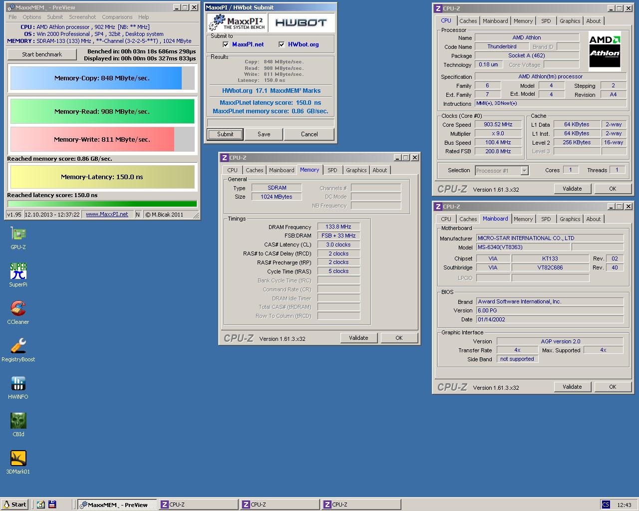Image resolution: width=639 pixels, height=511 pixels.
Task: Switch to Graphics tab in CPU-Z mainboard window
Action: [x=570, y=219]
